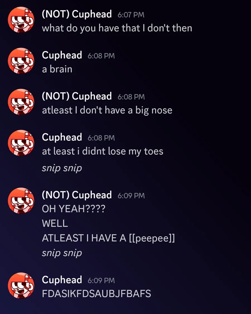Open Cuphead username above 'lose my toes'
This screenshot has width=251, height=314.
pyautogui.click(x=62, y=137)
